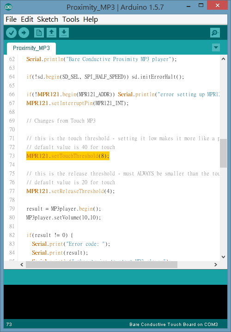Click comment '// default value is 20 for touch'
This screenshot has width=231, height=332.
coord(71,182)
